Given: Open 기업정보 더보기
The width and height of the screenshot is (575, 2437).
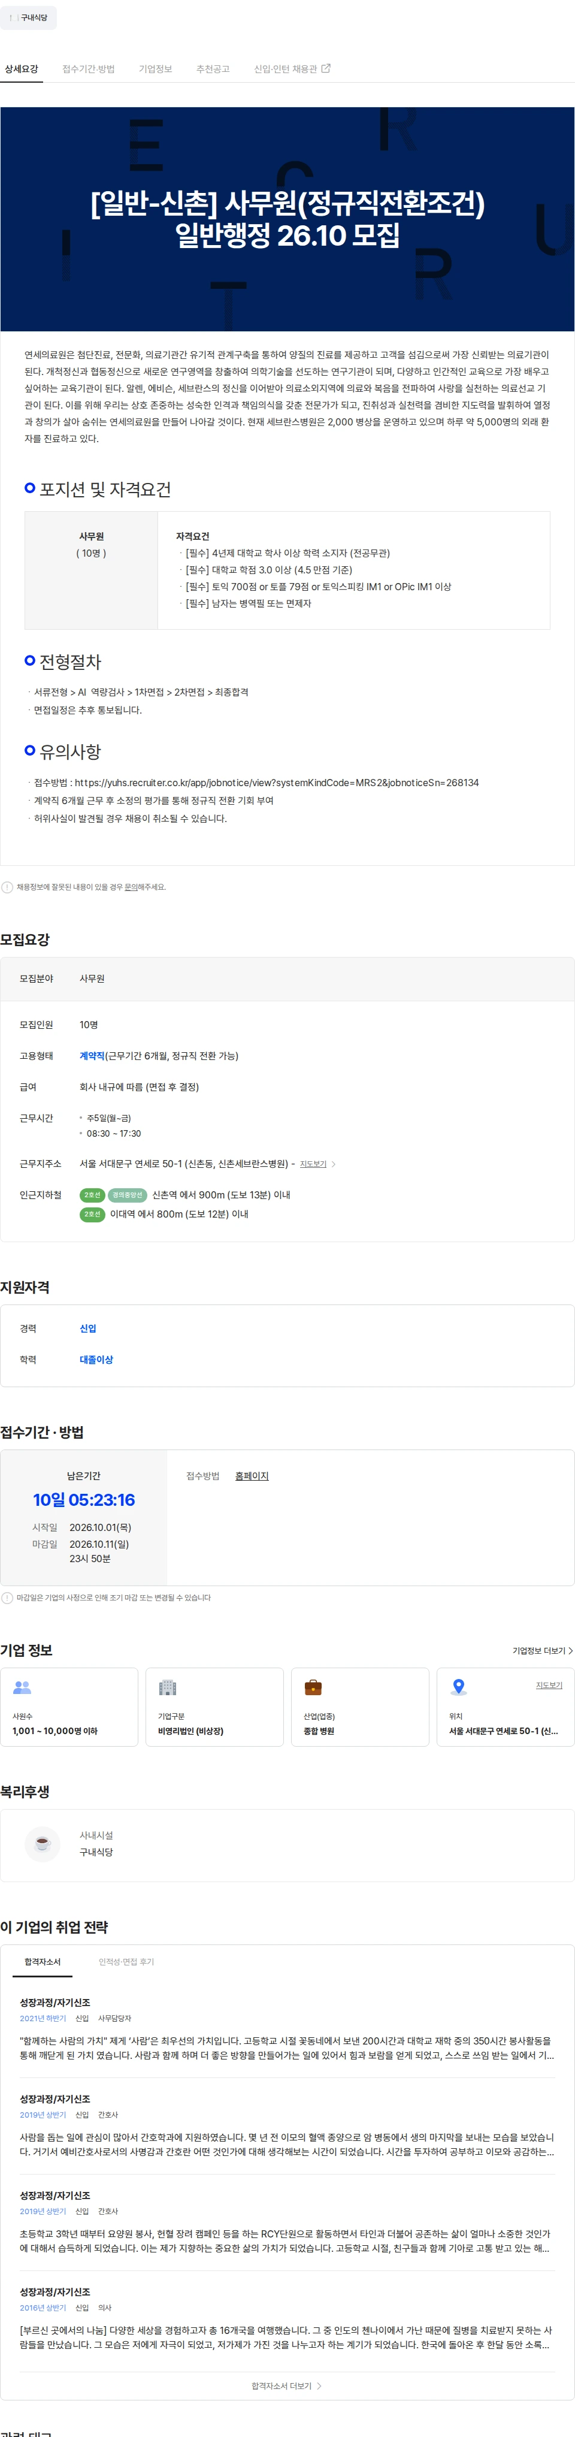Looking at the screenshot, I should coord(543,1651).
